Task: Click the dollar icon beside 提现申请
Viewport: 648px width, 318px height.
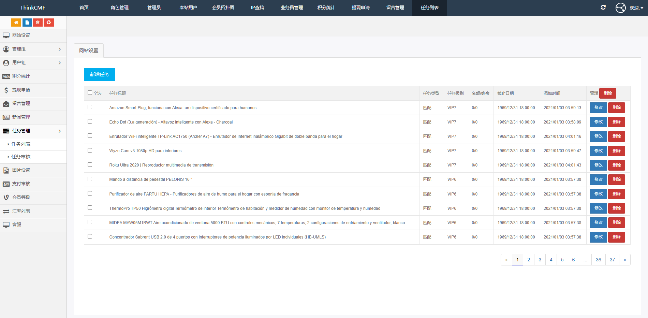Action: [6, 90]
